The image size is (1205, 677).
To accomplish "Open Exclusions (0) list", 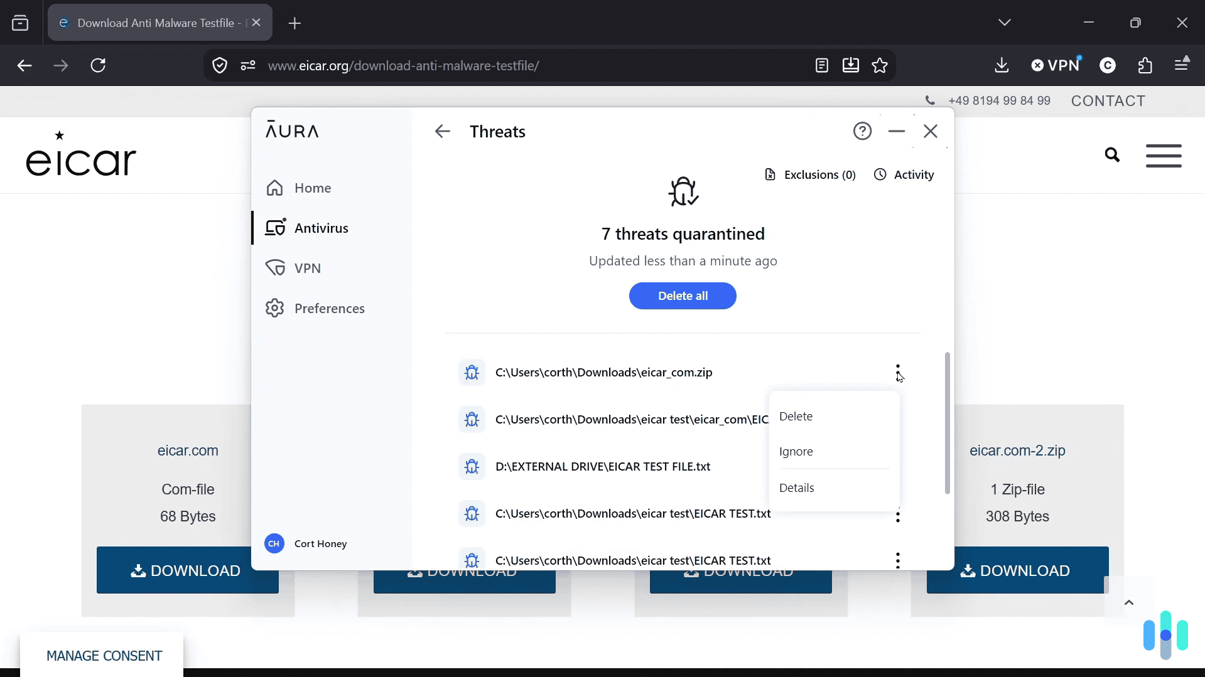I will pos(810,174).
